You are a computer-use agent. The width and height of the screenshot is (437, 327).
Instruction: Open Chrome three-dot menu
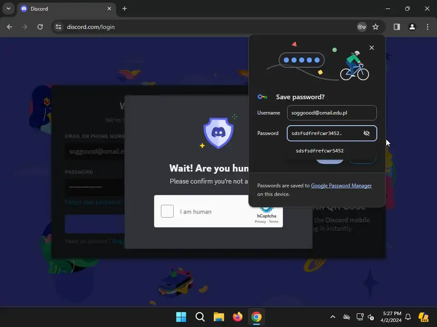pyautogui.click(x=427, y=27)
